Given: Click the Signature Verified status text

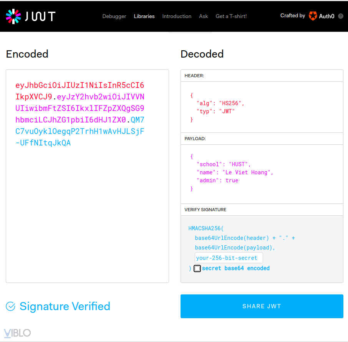Looking at the screenshot, I should 65,306.
